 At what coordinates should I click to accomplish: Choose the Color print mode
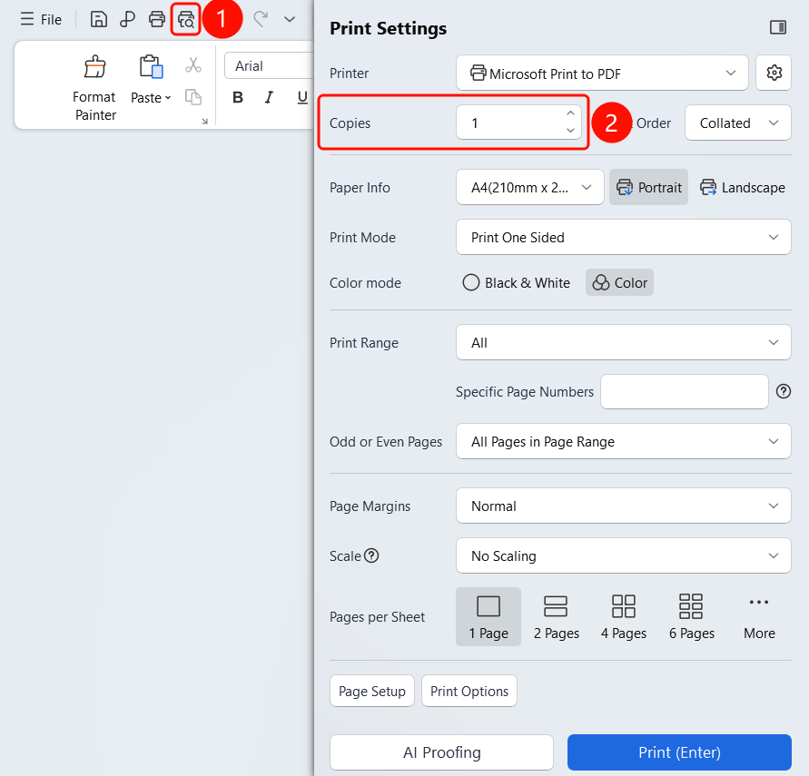pos(619,282)
